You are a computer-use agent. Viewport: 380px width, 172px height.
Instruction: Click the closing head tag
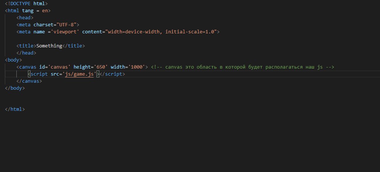26,53
